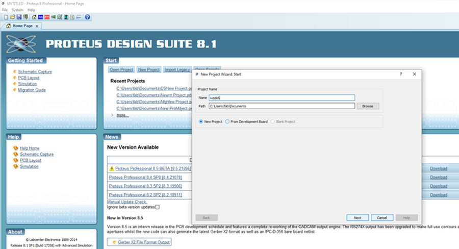
Task: Close the Home Page tab
Action: [37, 26]
